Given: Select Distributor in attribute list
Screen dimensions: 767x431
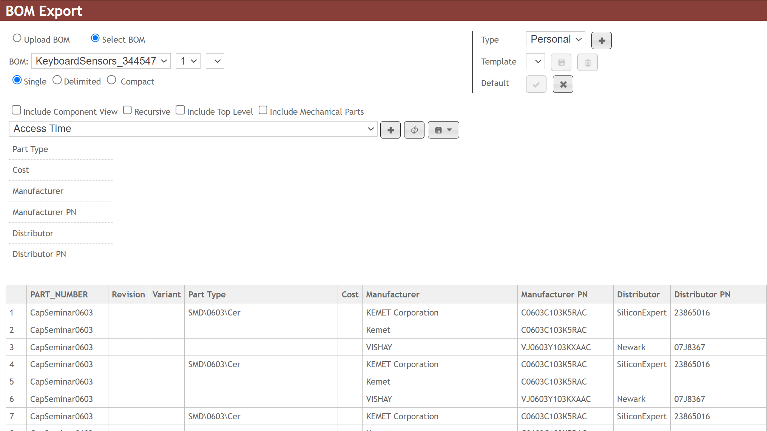Looking at the screenshot, I should pos(33,233).
